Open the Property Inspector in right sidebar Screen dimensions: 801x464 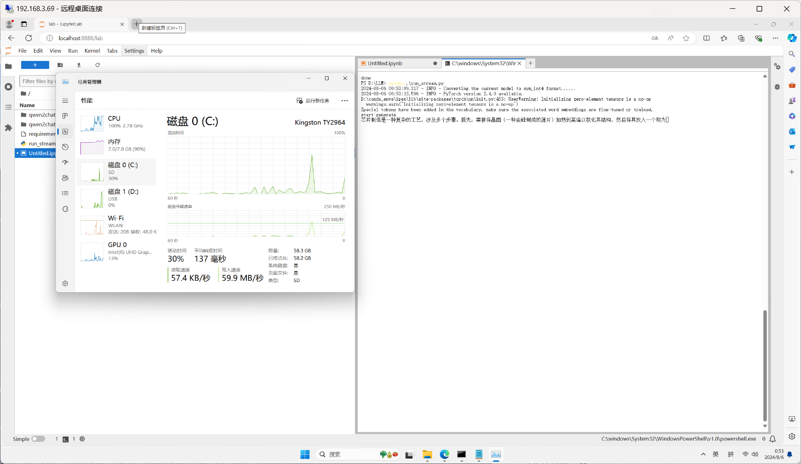coord(777,66)
